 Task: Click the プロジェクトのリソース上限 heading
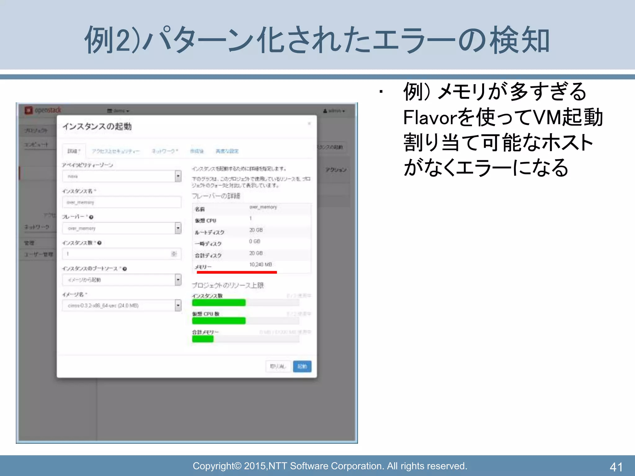coord(228,285)
